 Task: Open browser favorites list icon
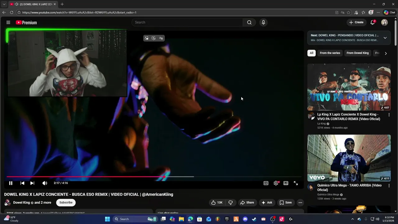coord(363,12)
